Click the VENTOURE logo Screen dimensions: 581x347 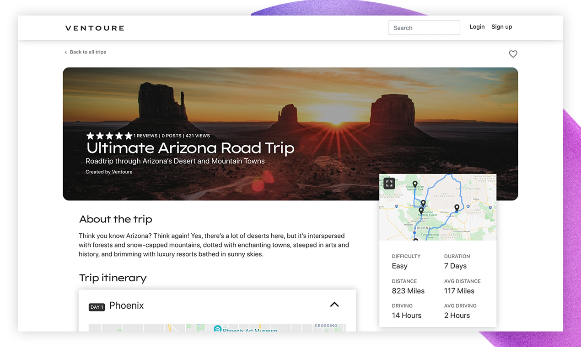tap(95, 28)
